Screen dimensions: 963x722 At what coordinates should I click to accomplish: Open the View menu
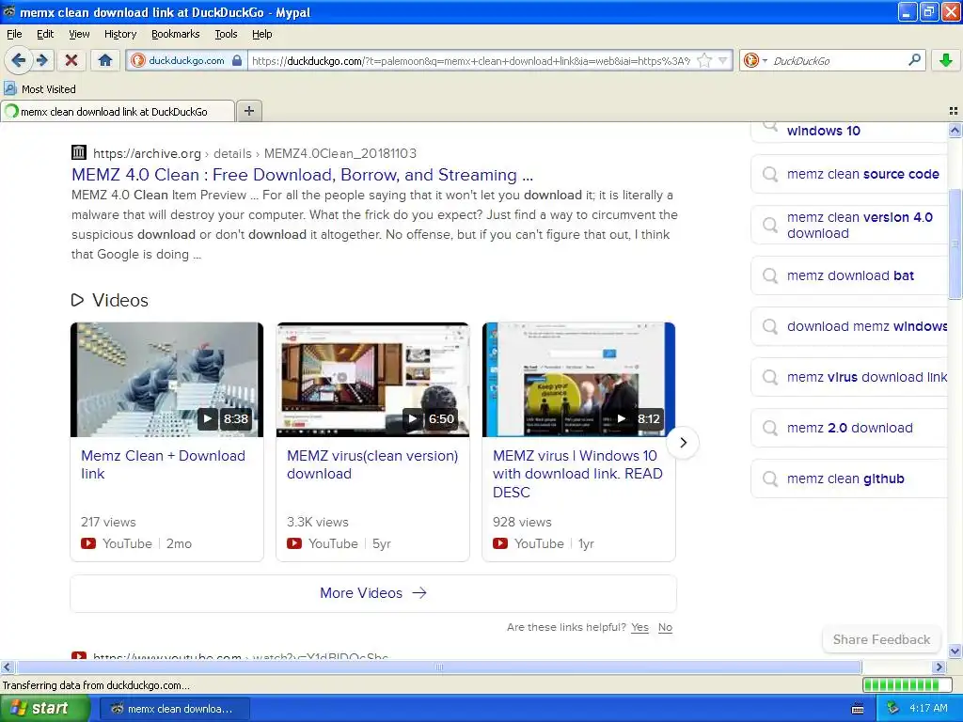point(79,34)
